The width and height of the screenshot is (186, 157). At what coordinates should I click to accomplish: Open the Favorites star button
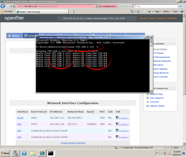pyautogui.click(x=7, y=12)
